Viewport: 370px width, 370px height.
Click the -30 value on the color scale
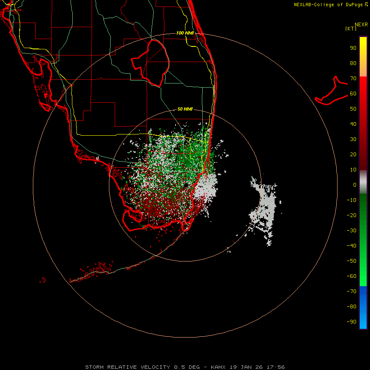click(x=351, y=231)
